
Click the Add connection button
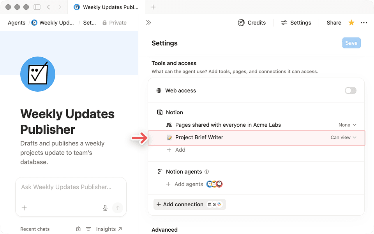[190, 204]
